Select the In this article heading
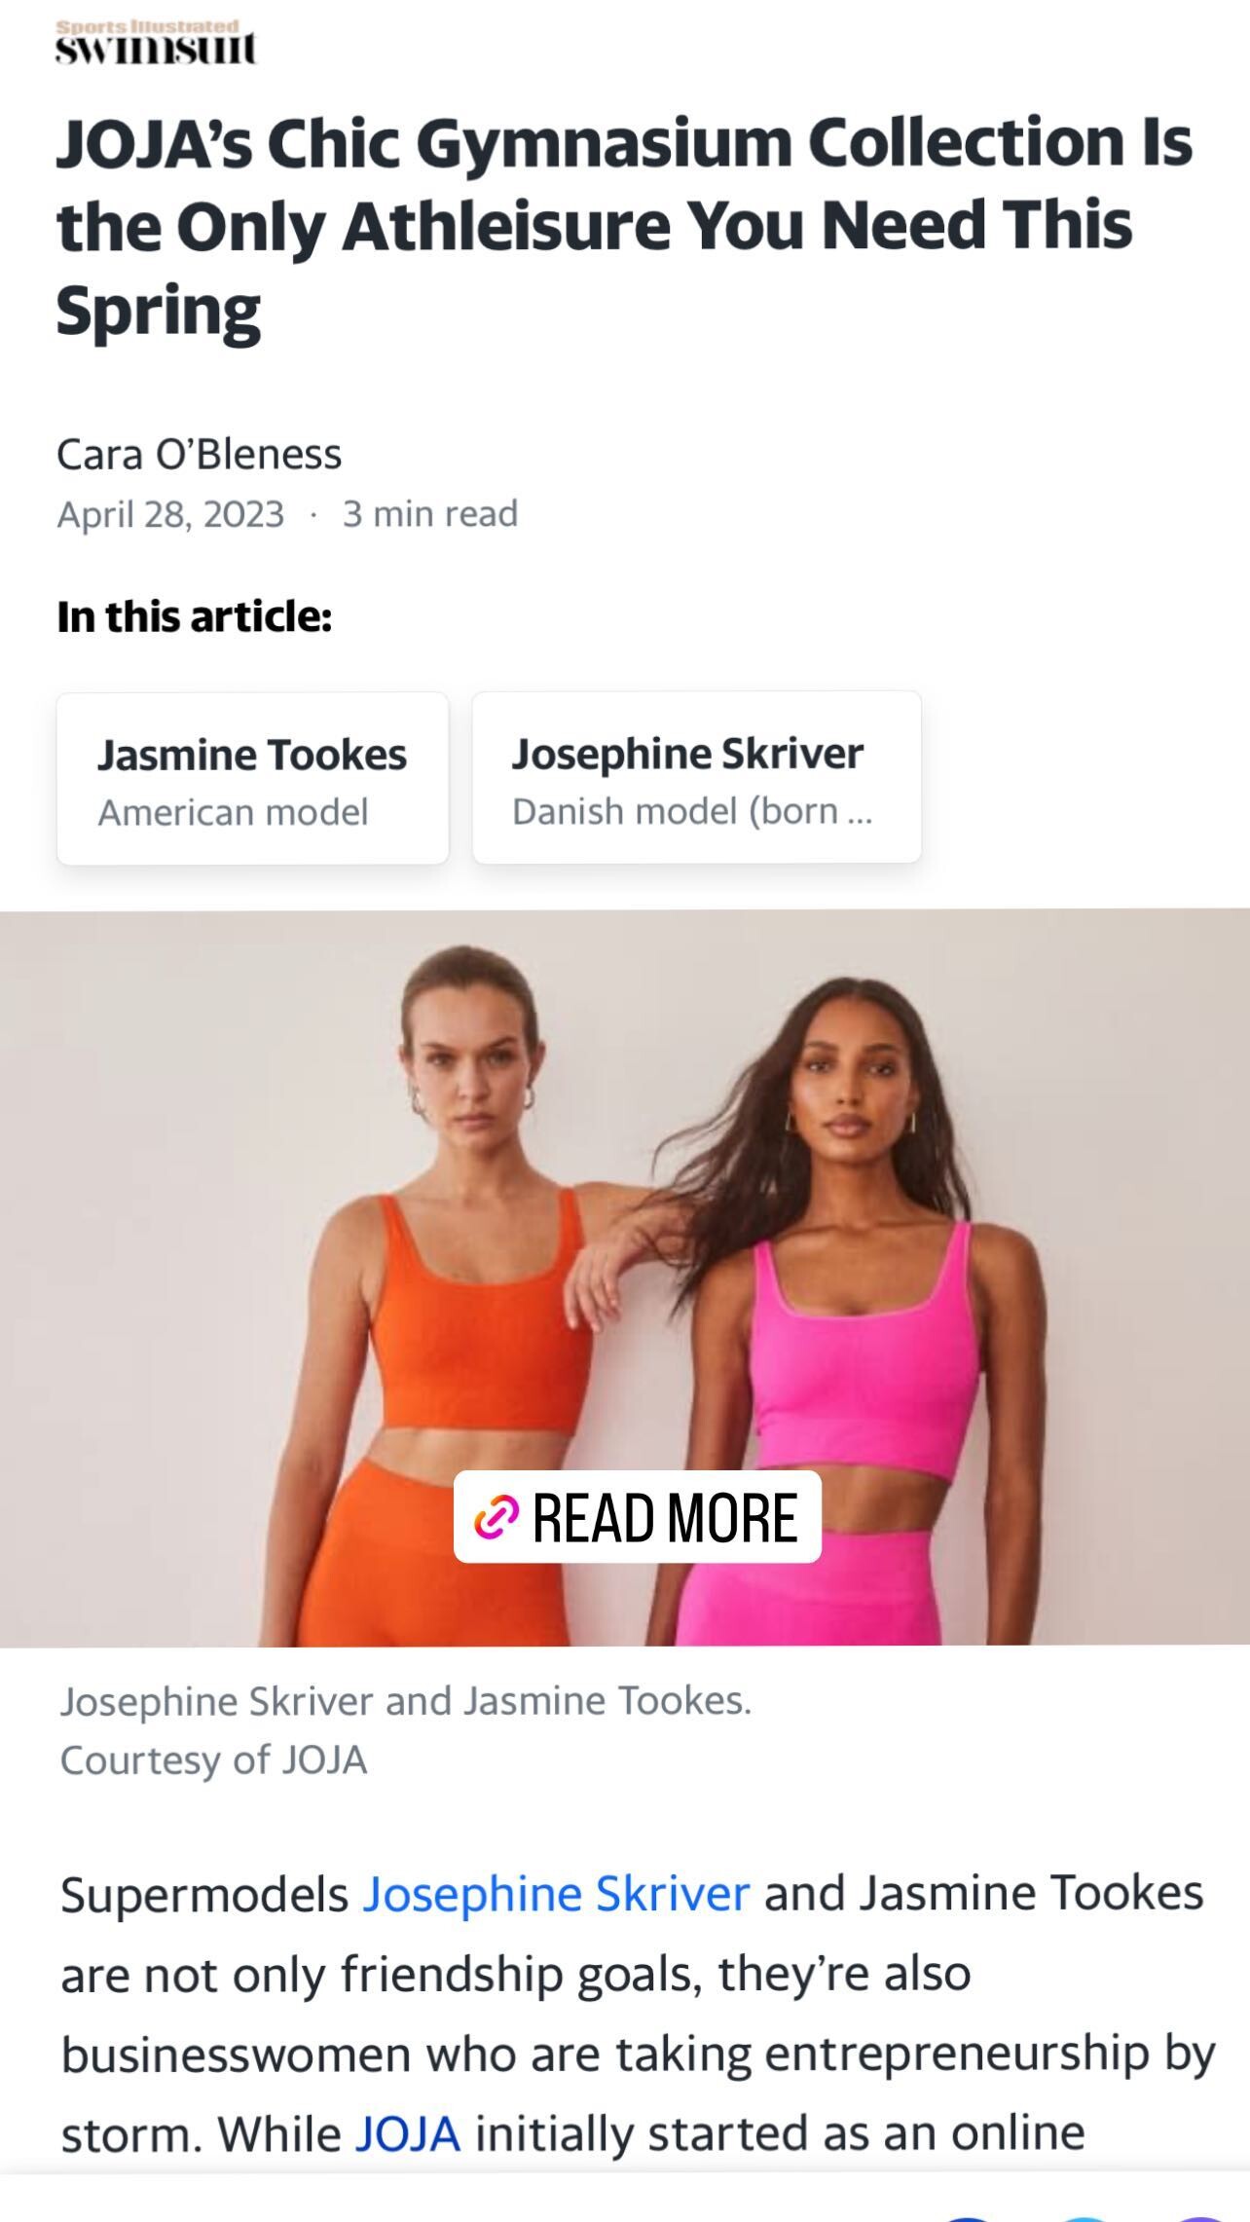Image resolution: width=1250 pixels, height=2222 pixels. pos(195,616)
